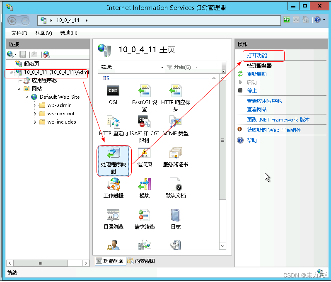Click the 帮助 link in 操作 pane
Viewport: 331px width, 282px height.
click(x=251, y=140)
